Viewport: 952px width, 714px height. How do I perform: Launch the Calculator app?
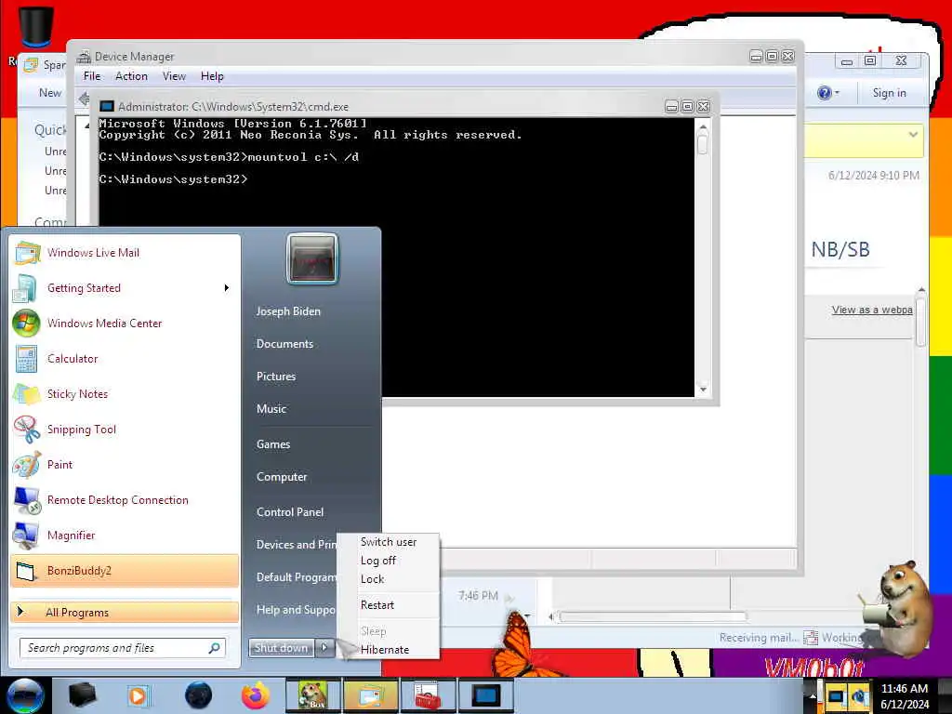point(125,358)
